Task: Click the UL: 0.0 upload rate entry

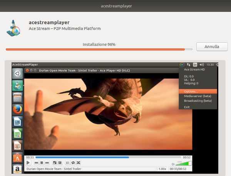Action: pos(189,80)
